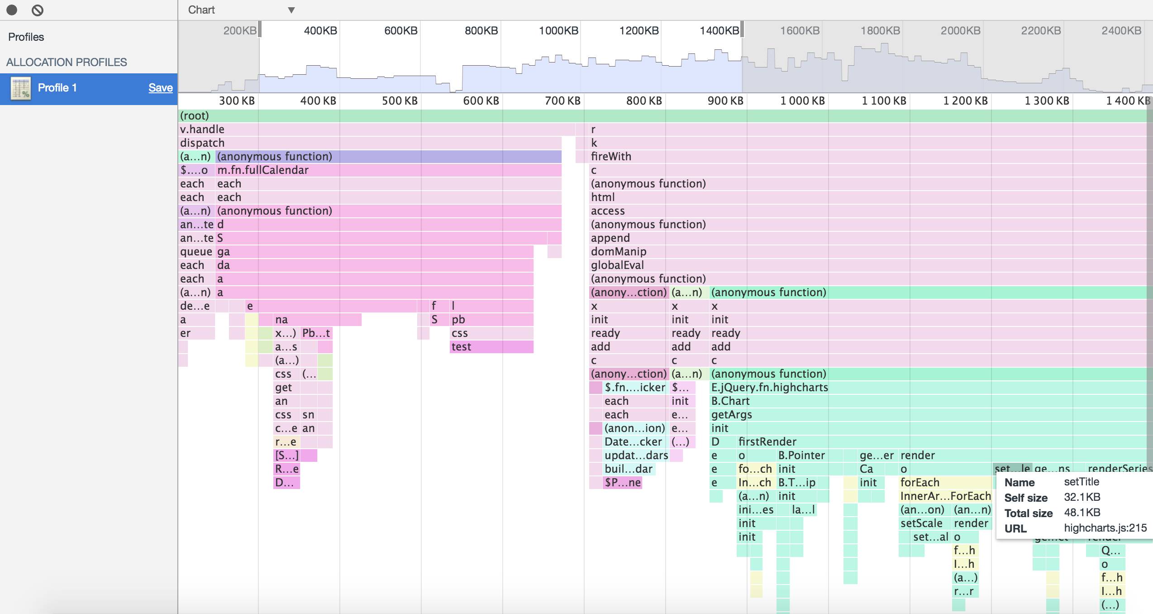Click the record allocation profile button
The image size is (1153, 614).
click(12, 10)
